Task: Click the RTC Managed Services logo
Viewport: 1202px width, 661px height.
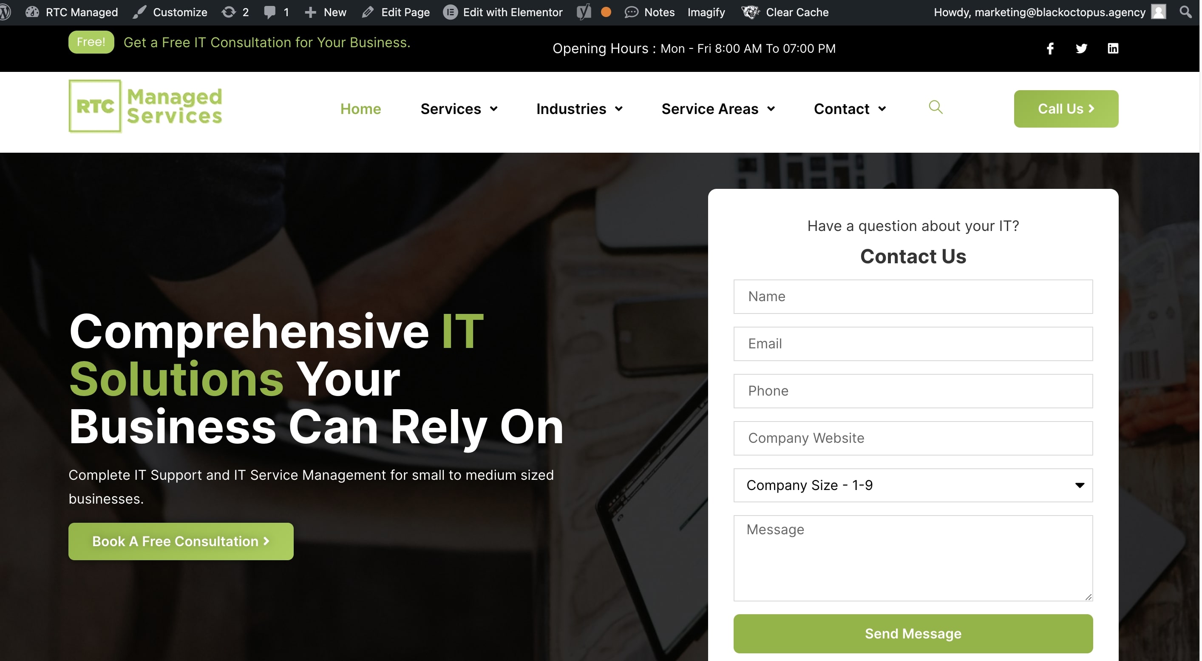Action: pyautogui.click(x=146, y=106)
